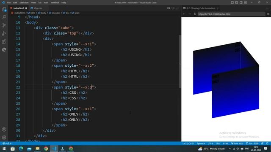Toggle bottom panel layout icon
This screenshot has height=152, width=271.
click(237, 3)
